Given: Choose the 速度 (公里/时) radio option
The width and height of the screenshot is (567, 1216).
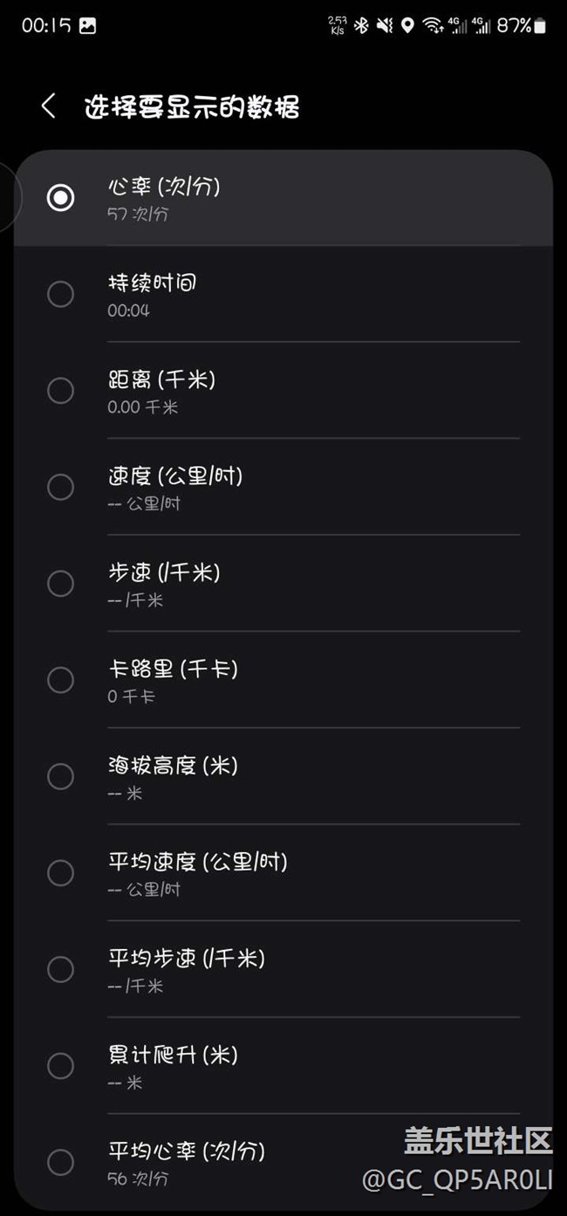Looking at the screenshot, I should [x=60, y=487].
